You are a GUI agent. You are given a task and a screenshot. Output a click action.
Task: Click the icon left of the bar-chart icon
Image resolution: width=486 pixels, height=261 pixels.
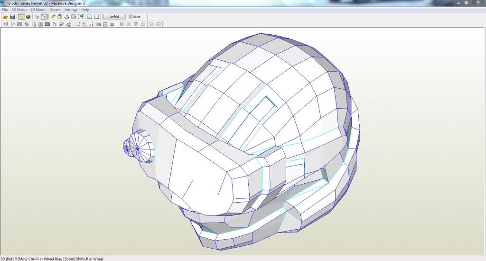coord(91,24)
